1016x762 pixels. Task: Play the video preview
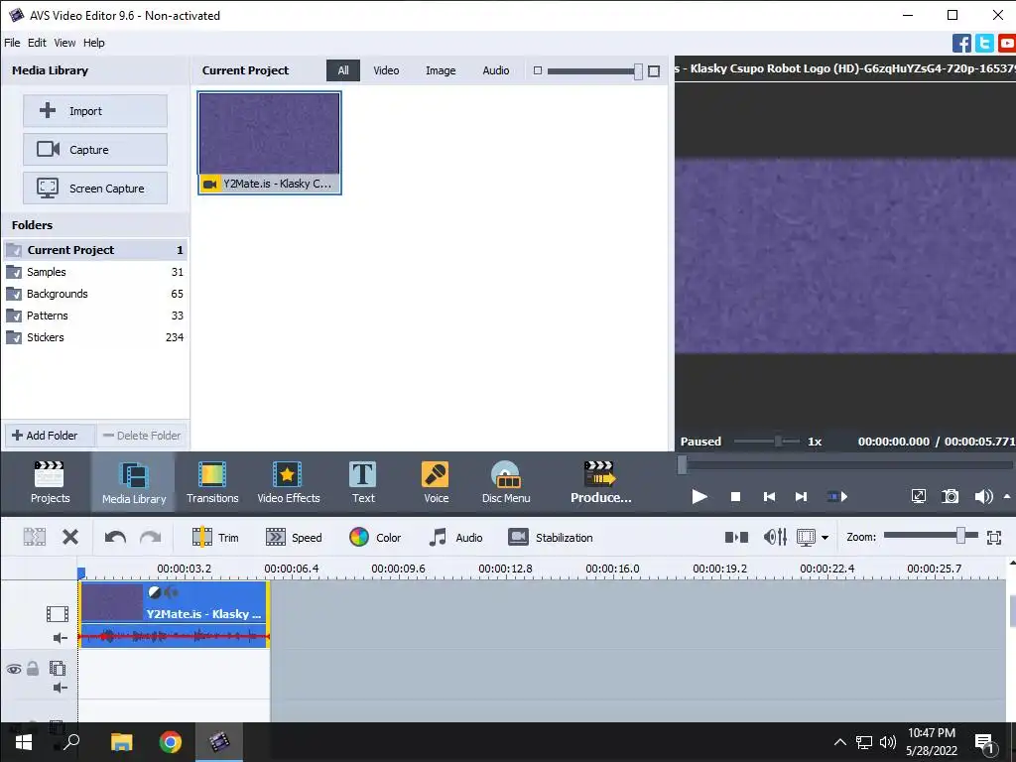(x=699, y=496)
